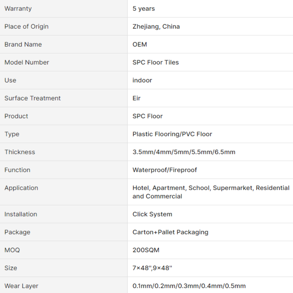This screenshot has height=293, width=293.
Task: Click the 'indoor' Use value
Action: 142,80
